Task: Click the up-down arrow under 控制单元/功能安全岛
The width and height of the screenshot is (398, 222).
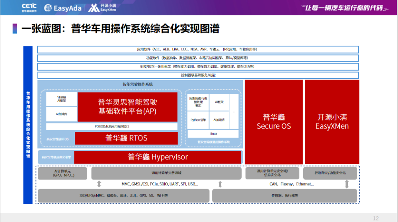Action: [x=347, y=184]
